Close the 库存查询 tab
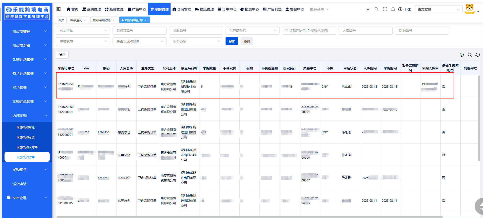This screenshot has width=483, height=218. click(x=85, y=20)
